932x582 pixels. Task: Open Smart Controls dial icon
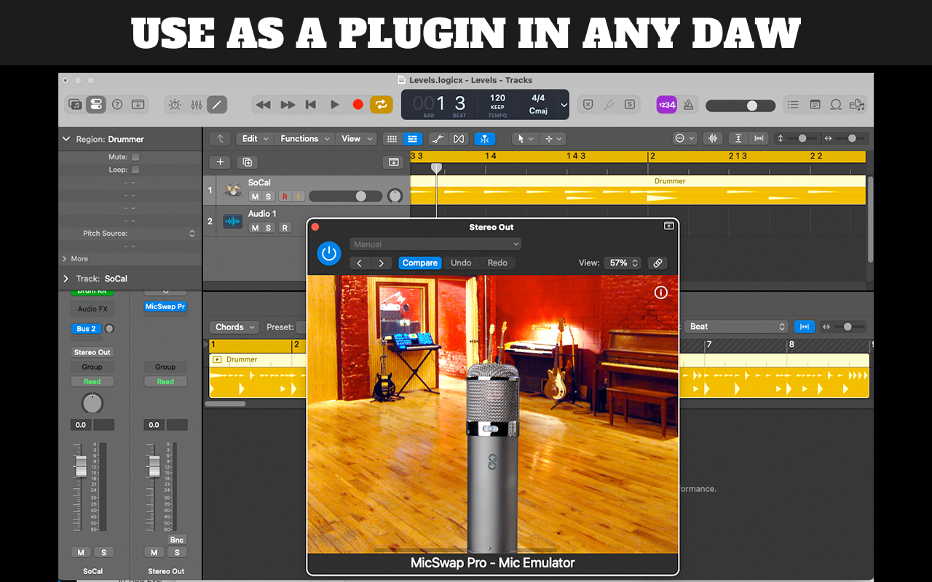click(175, 105)
